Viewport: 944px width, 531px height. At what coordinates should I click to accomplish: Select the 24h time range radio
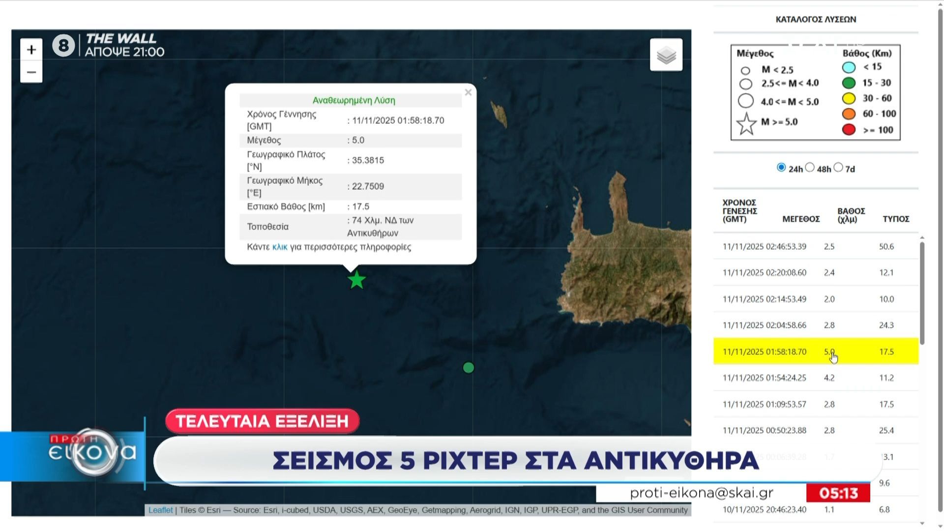click(x=781, y=167)
